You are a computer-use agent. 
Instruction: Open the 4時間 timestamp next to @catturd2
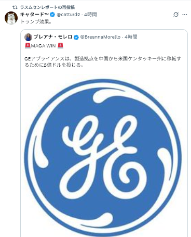pos(90,15)
